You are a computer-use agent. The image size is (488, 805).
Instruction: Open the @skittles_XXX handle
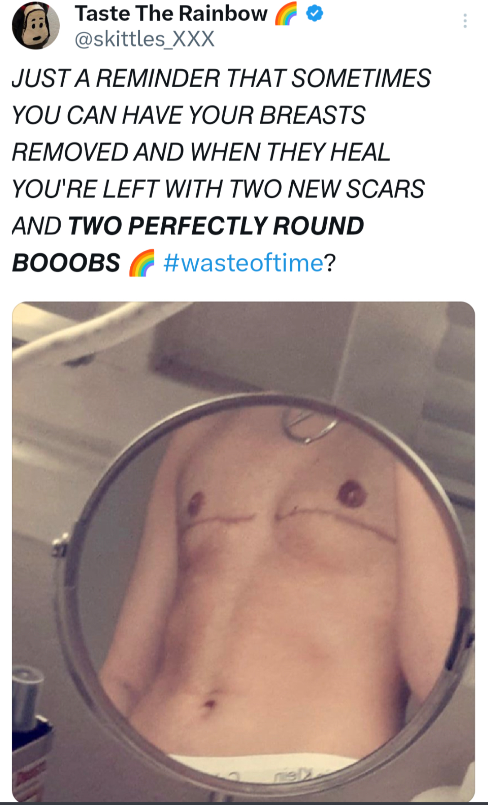coord(144,39)
